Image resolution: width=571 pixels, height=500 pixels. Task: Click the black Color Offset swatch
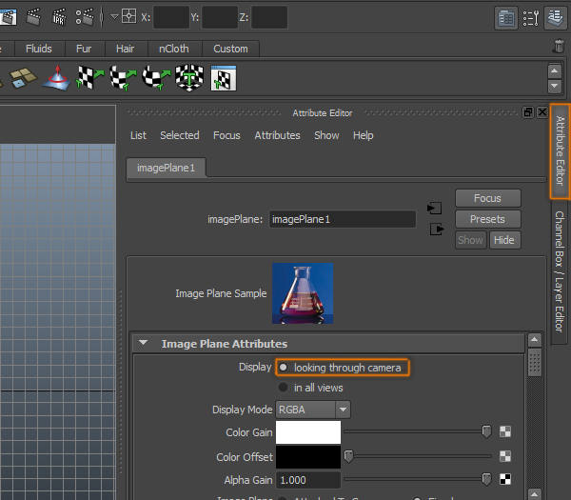coord(308,457)
